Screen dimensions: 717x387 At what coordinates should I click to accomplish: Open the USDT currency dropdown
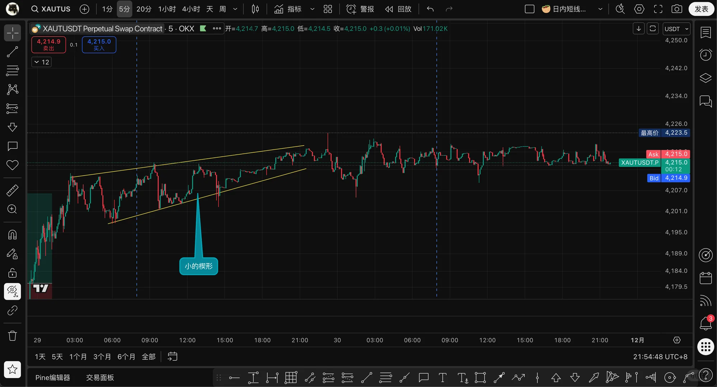676,29
